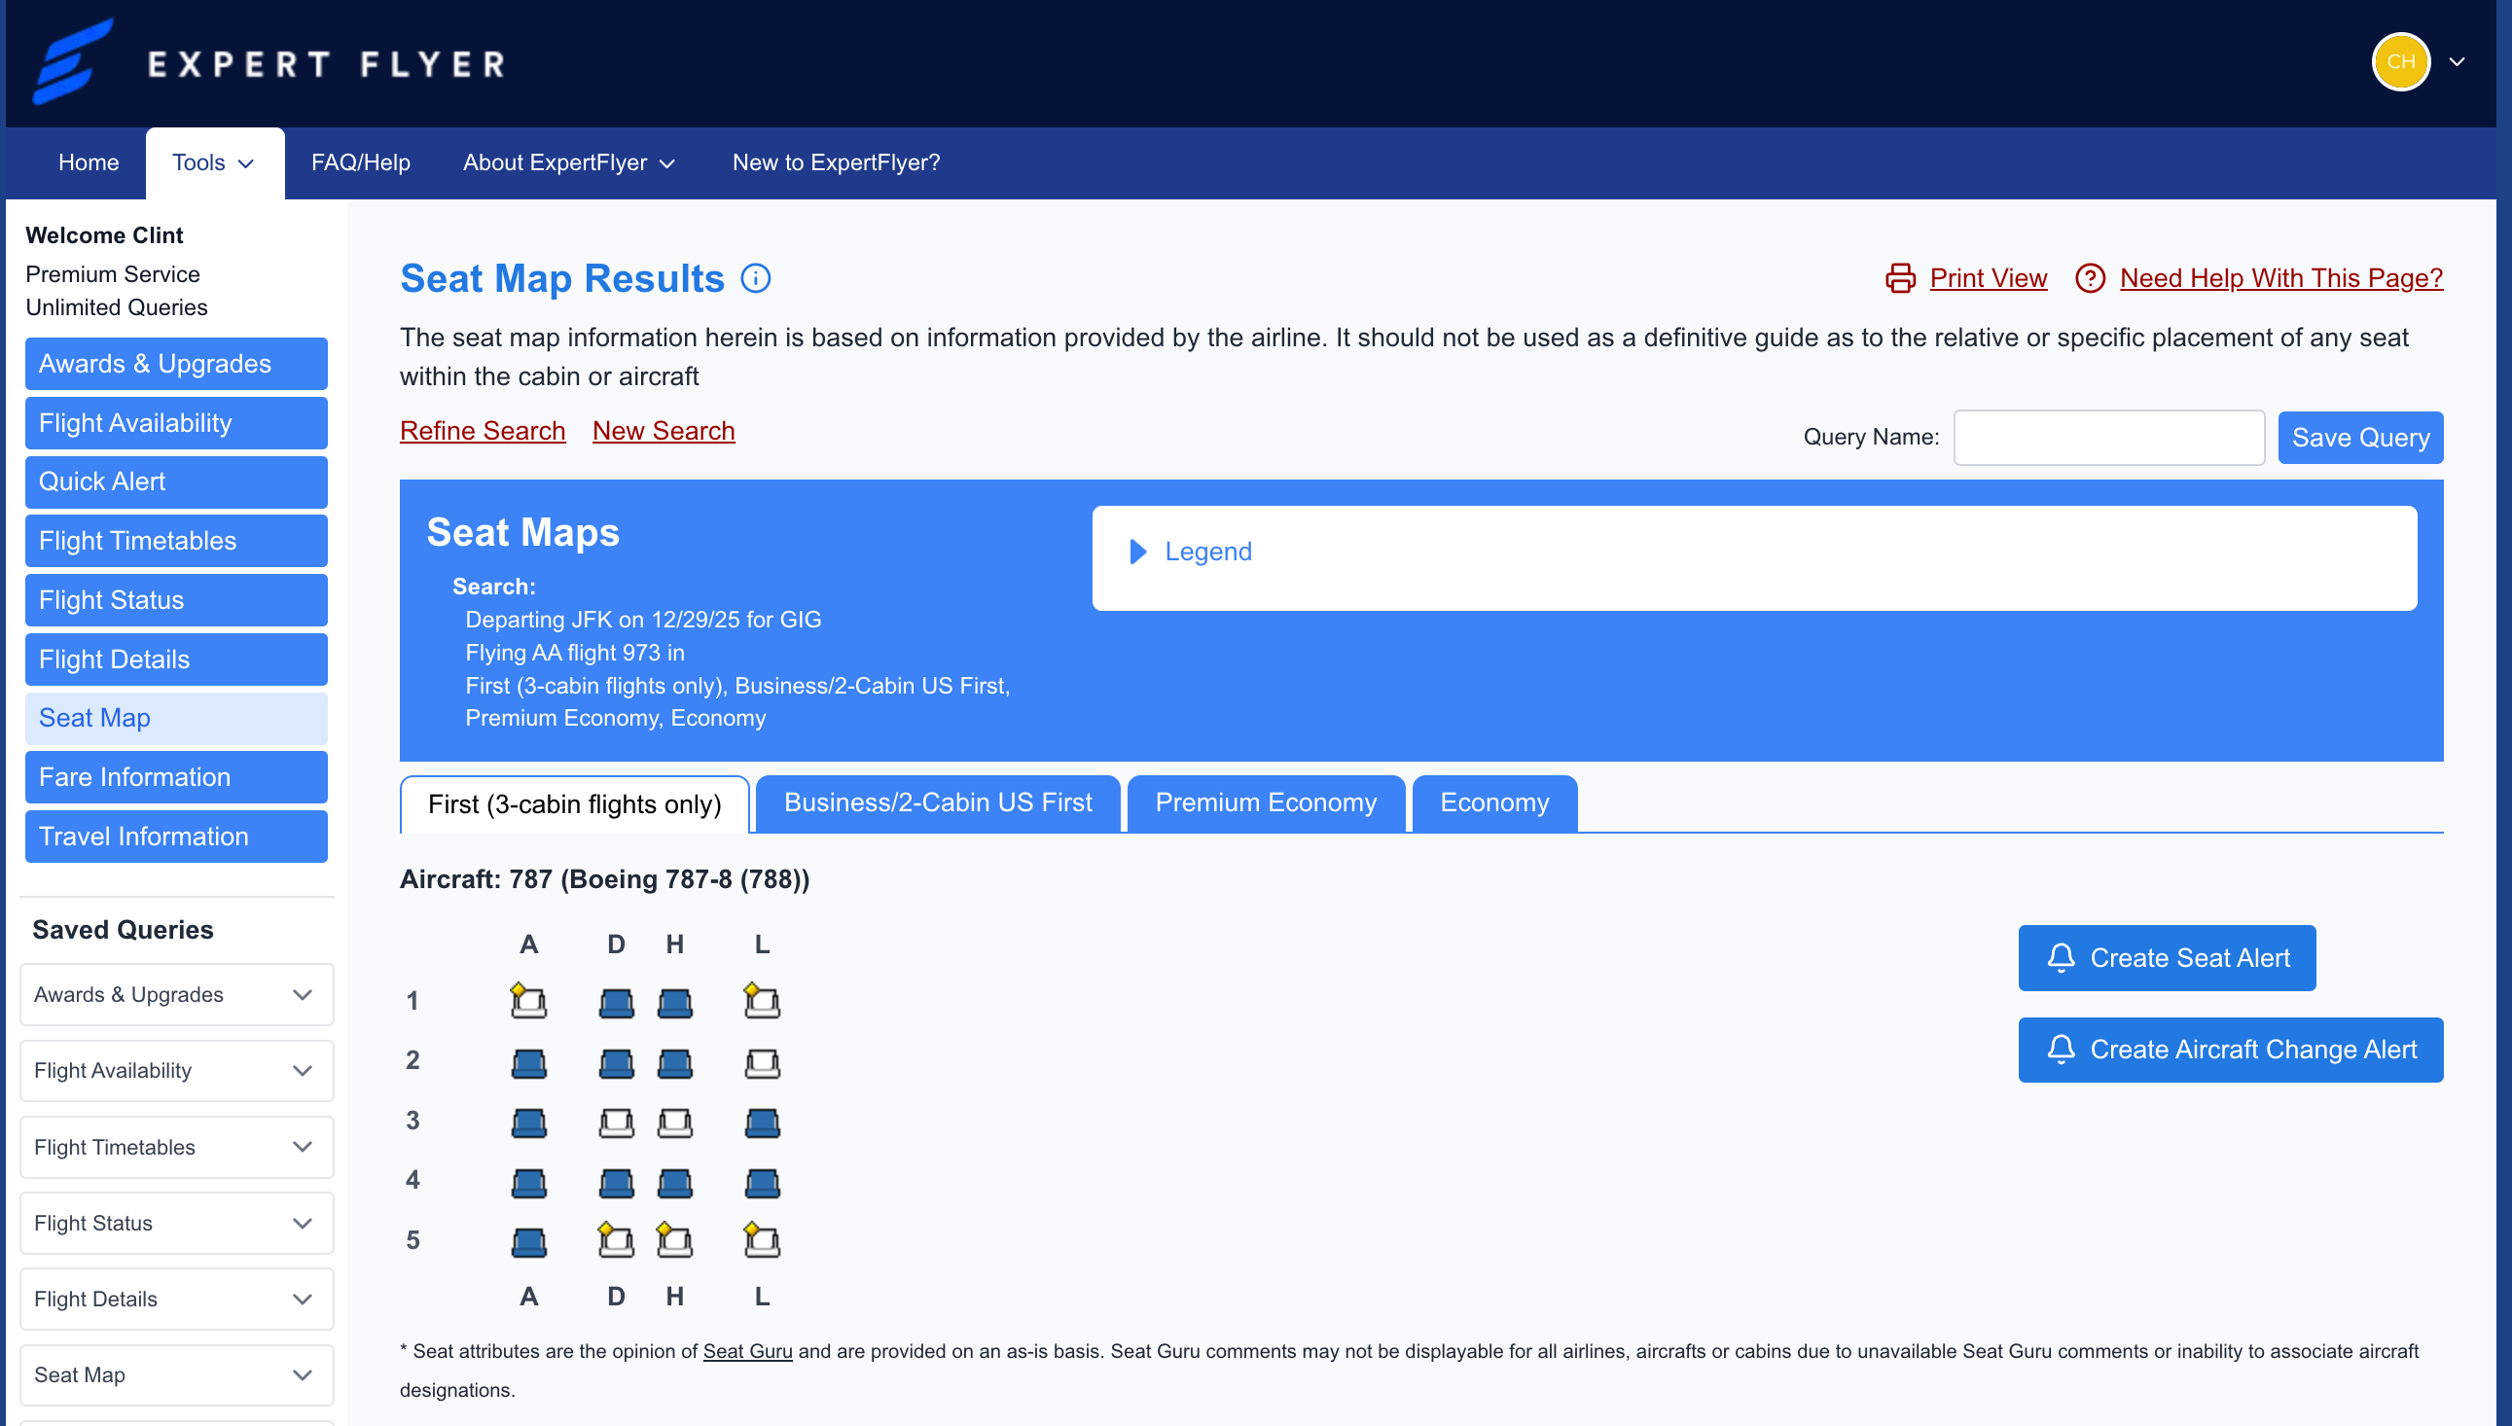Switch to the Premium Economy tab
The width and height of the screenshot is (2512, 1426).
coord(1266,803)
